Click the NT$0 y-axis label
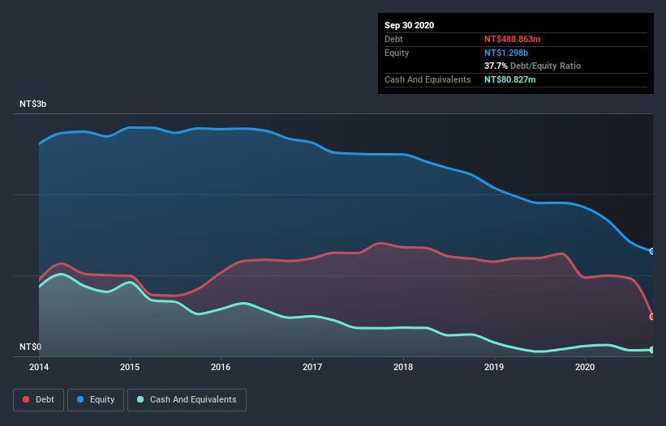The height and width of the screenshot is (426, 666). pyautogui.click(x=31, y=347)
